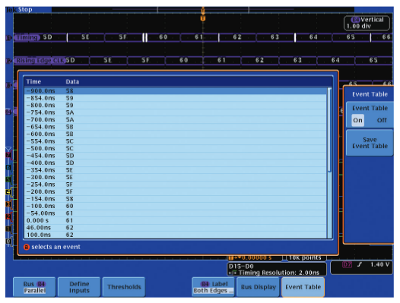Select the 0.000 s event row

click(176, 220)
